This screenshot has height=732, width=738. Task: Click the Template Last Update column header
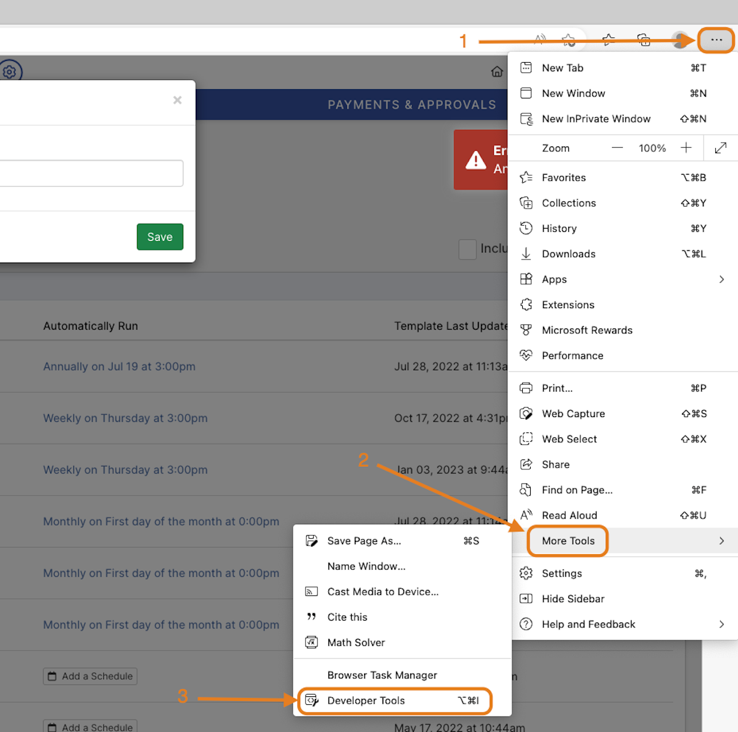[451, 326]
